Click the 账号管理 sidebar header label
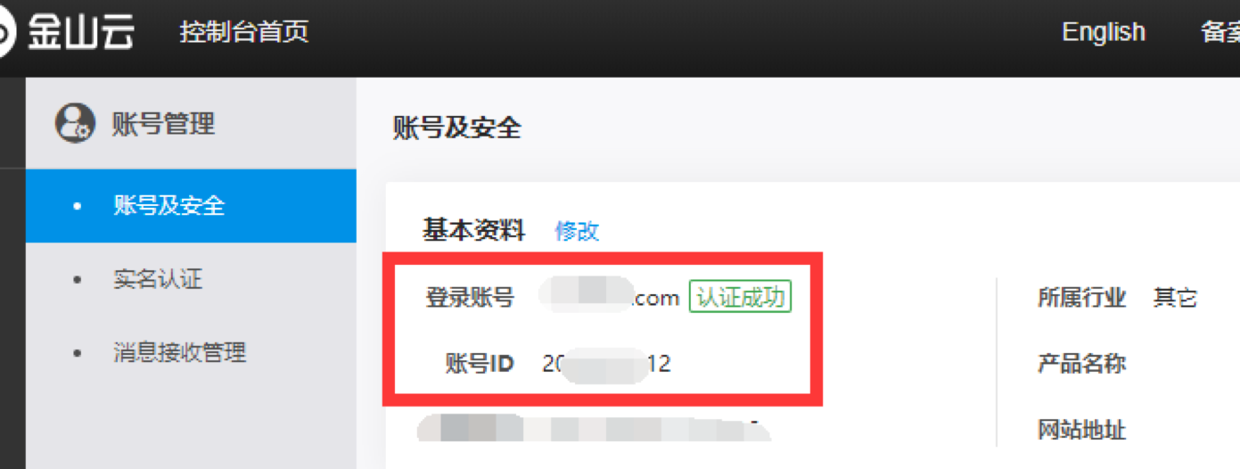Viewport: 1240px width, 469px height. pos(163,123)
